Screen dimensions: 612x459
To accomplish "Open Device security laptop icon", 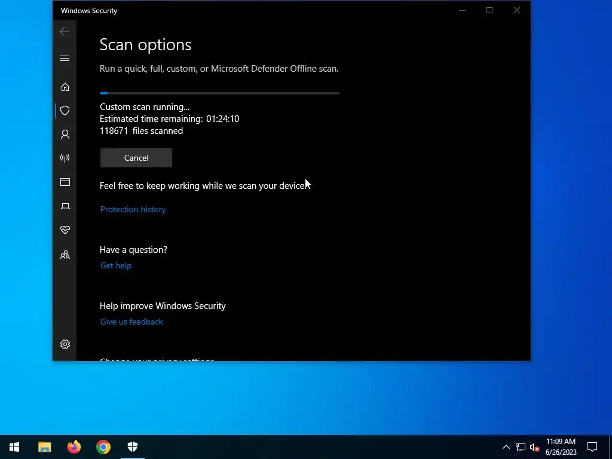I will 65,206.
